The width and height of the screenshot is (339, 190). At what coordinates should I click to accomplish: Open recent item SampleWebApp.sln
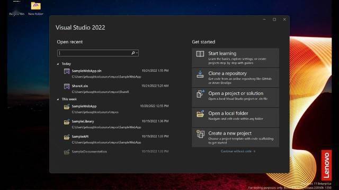(x=116, y=73)
